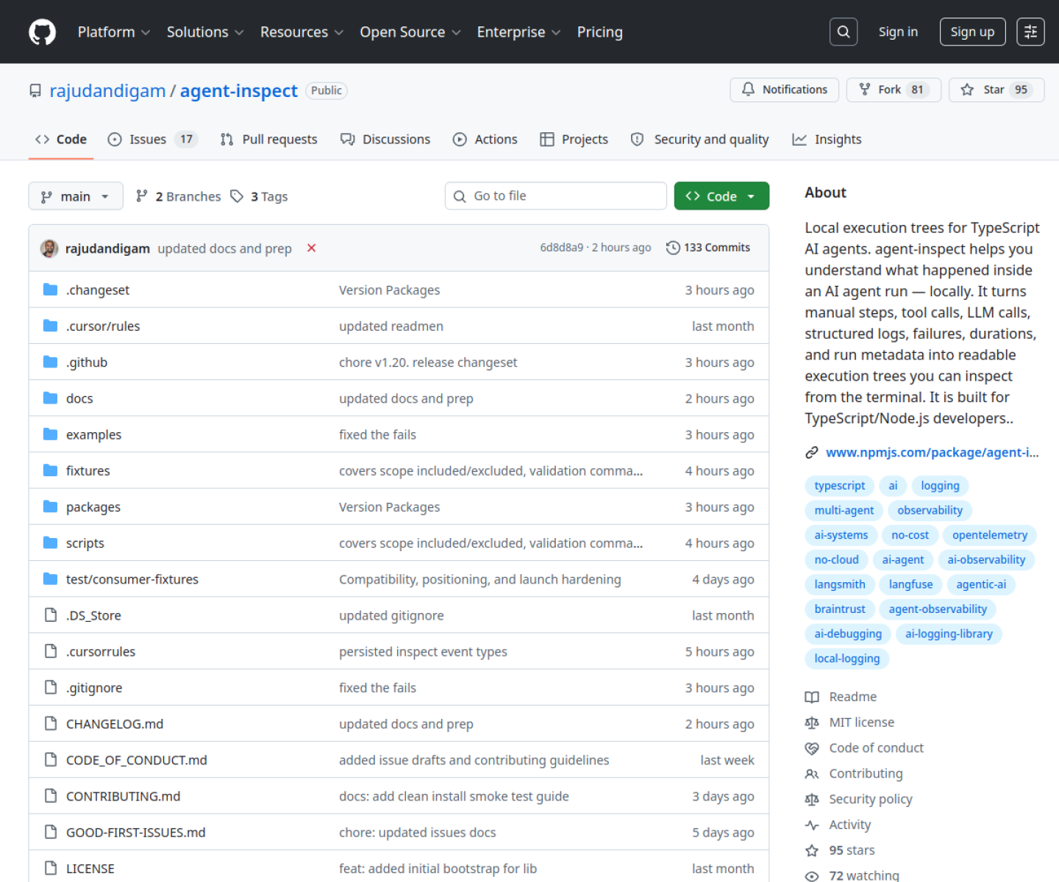The width and height of the screenshot is (1059, 882).
Task: Switch to the Security and quality tab
Action: (700, 140)
